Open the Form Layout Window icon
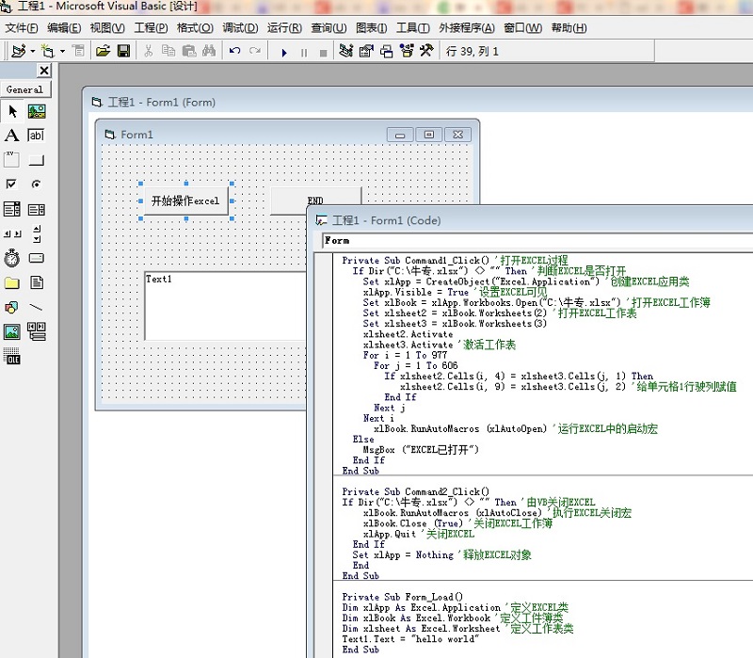 click(x=387, y=51)
